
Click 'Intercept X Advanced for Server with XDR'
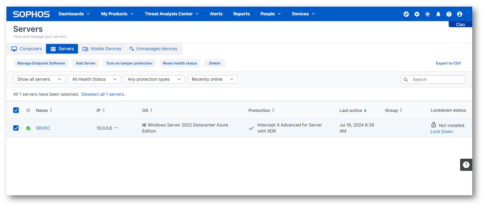(290, 128)
